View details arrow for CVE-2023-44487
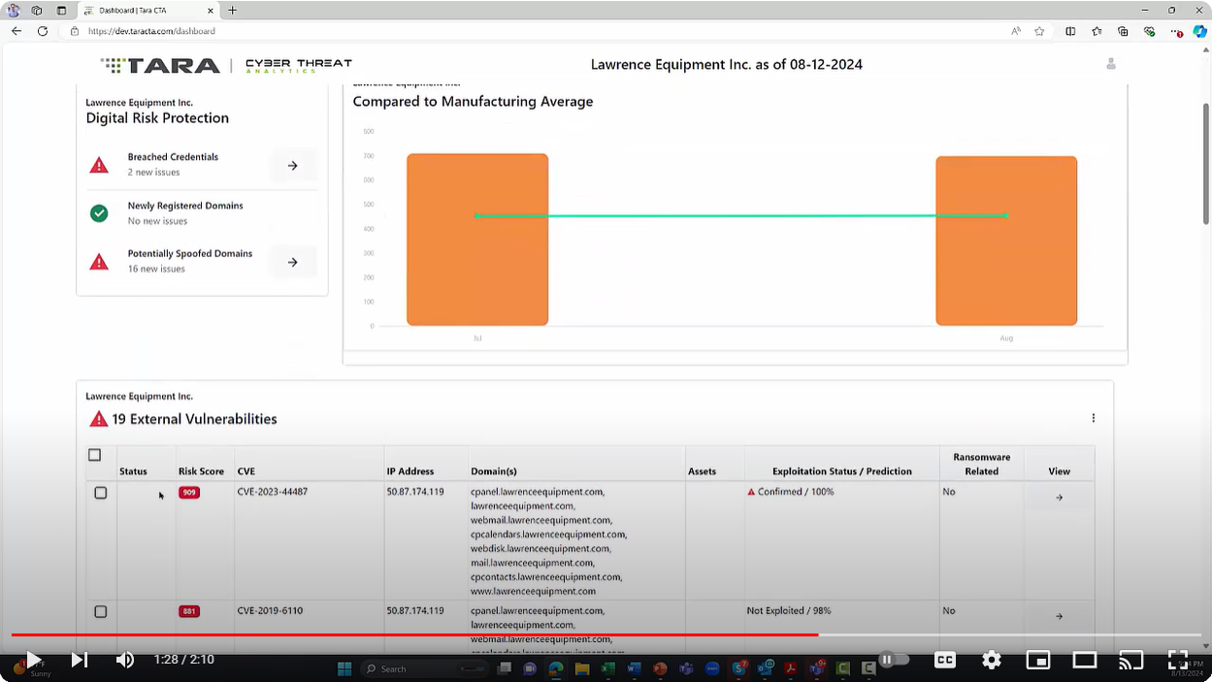This screenshot has width=1212, height=682. coord(1059,498)
